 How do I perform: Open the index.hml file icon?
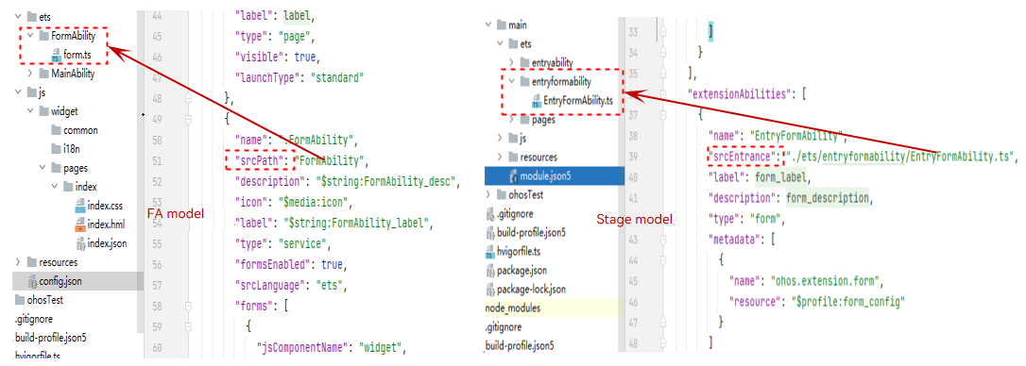80,225
